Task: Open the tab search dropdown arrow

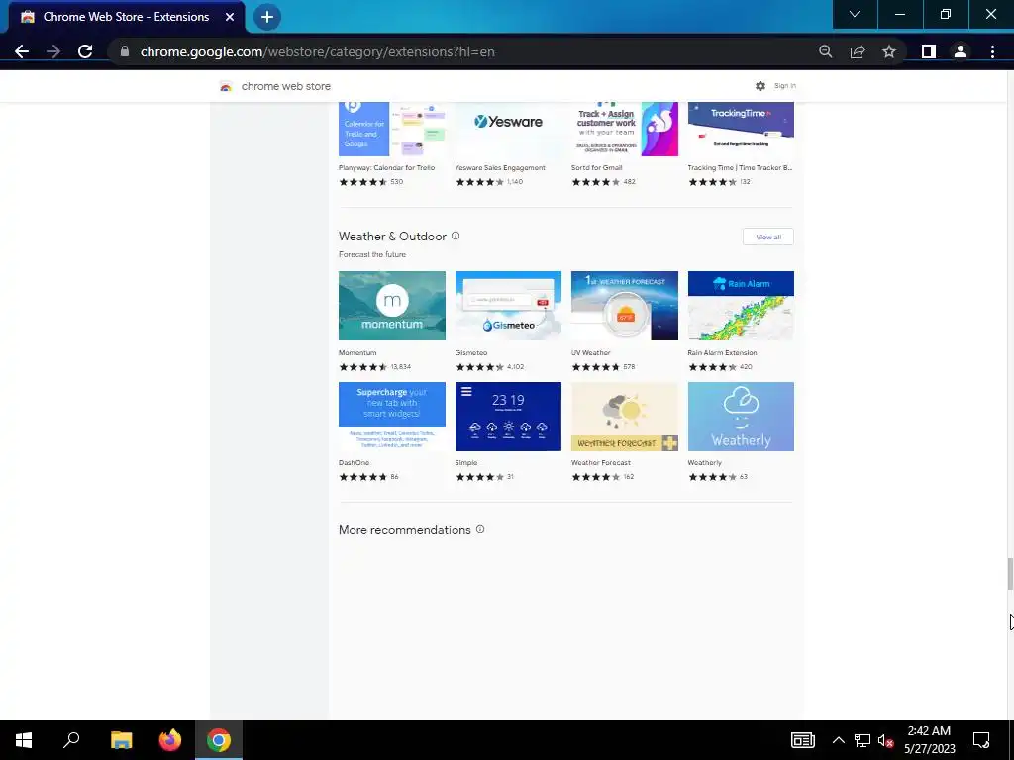Action: point(855,14)
